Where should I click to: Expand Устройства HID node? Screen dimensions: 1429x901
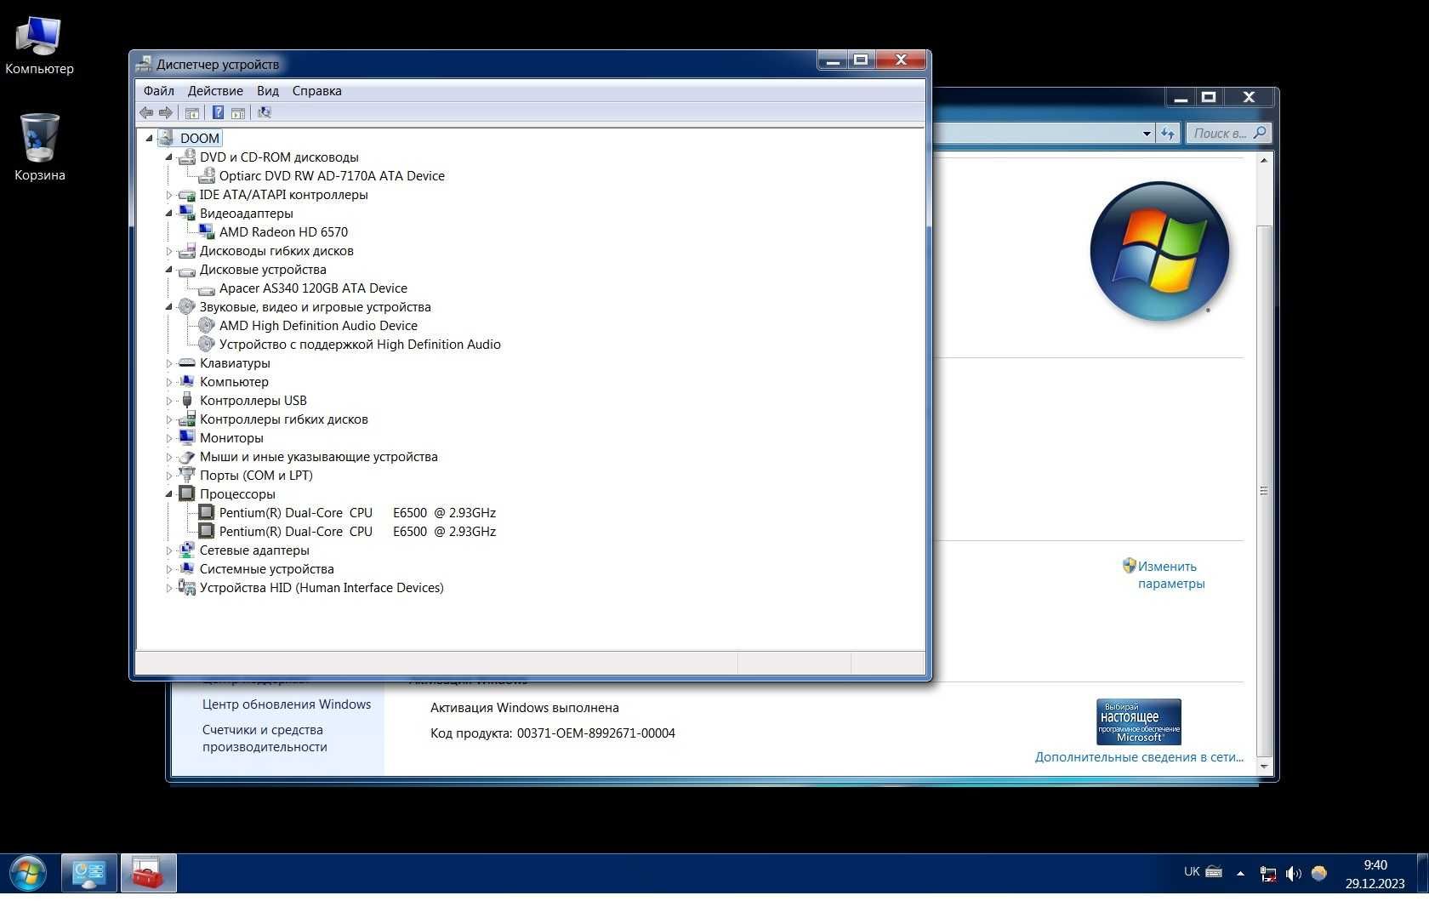(168, 587)
